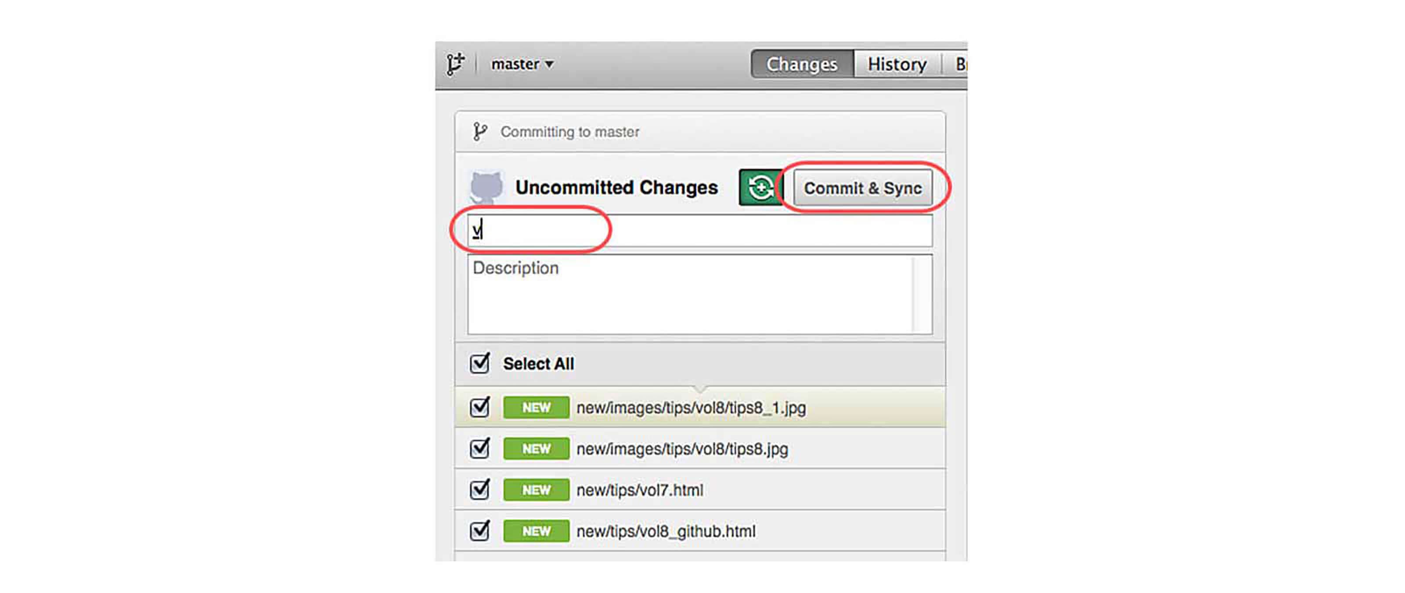
Task: Open the master branch dropdown
Action: [x=522, y=64]
